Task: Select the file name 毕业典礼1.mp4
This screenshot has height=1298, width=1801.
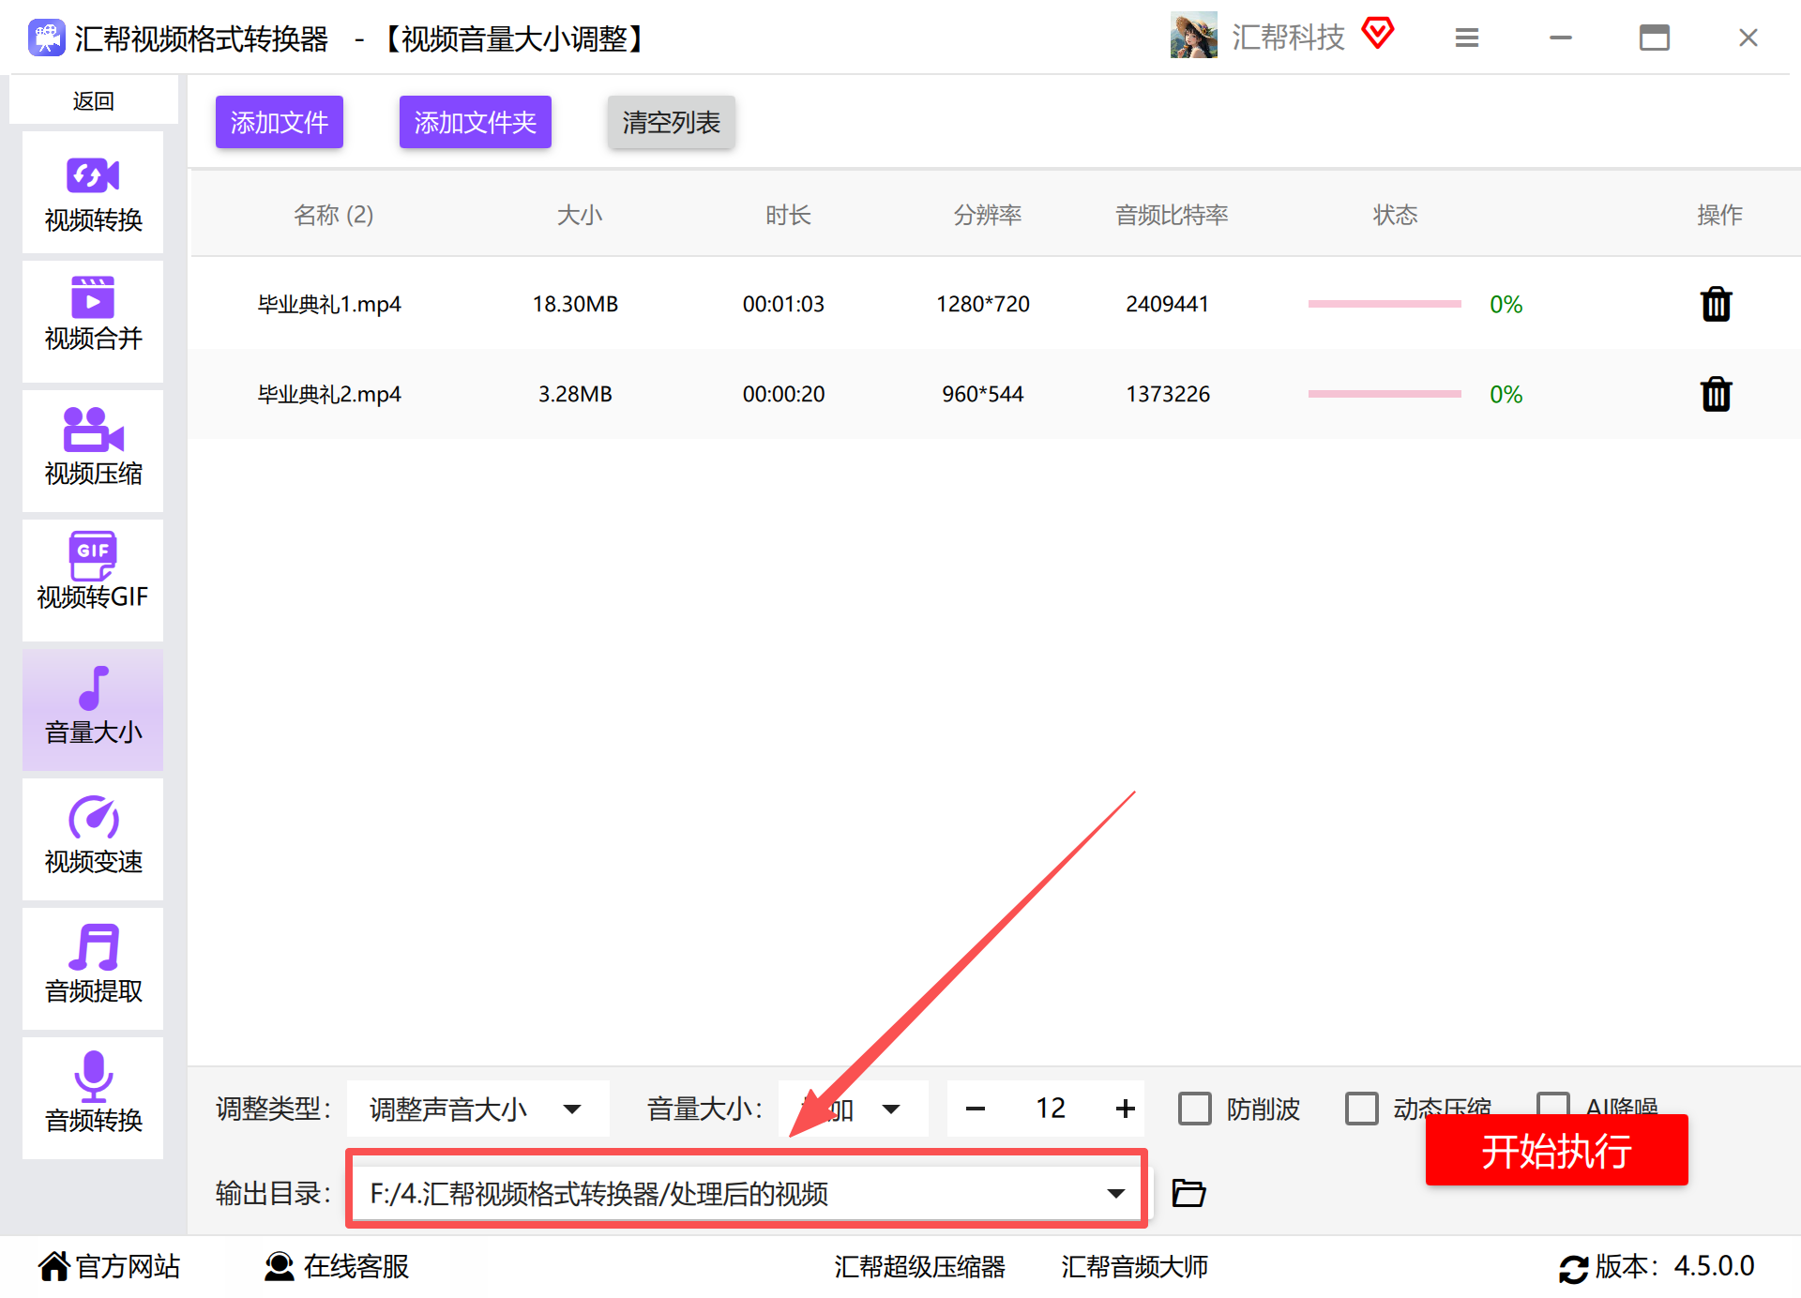Action: [x=329, y=304]
